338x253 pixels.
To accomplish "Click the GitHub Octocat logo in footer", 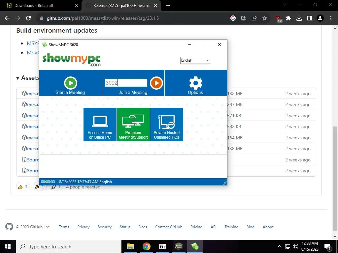I will coord(9,227).
